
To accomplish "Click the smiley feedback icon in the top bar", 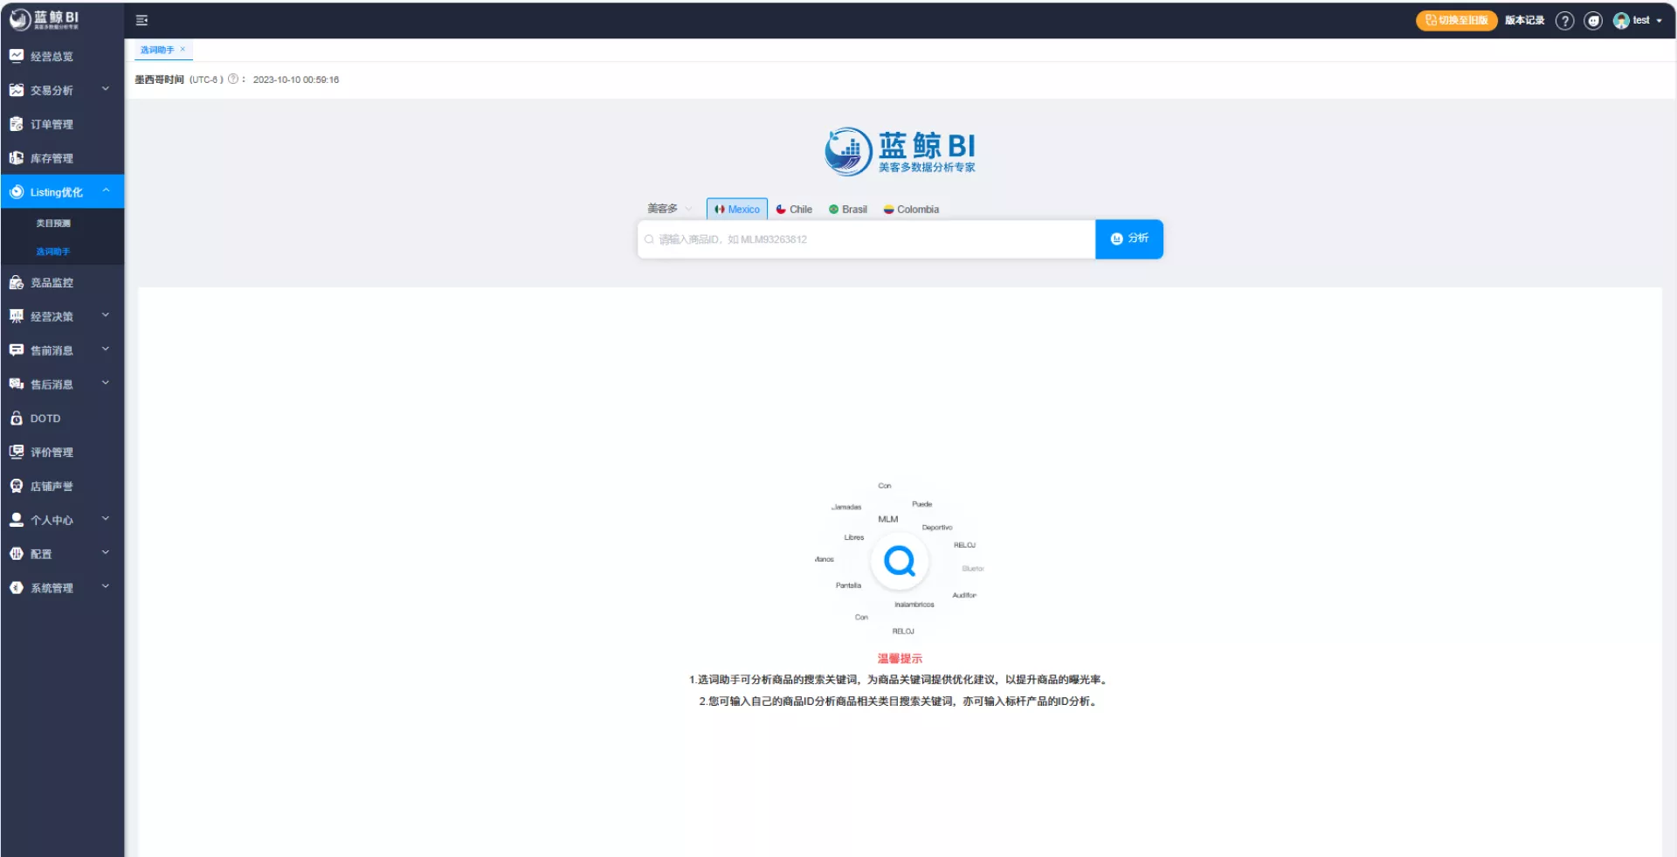I will point(1593,21).
